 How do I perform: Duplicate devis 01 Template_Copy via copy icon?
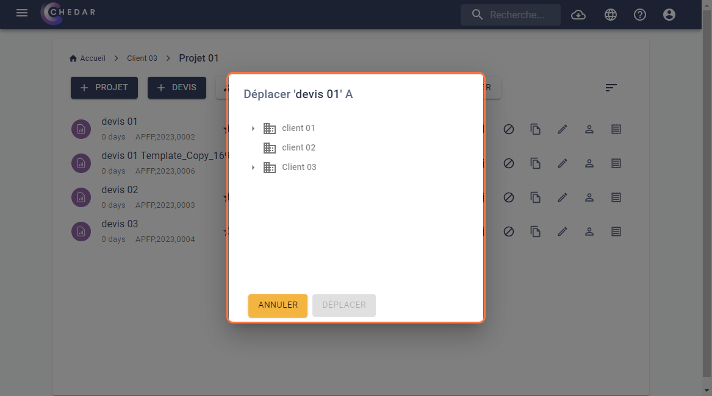click(535, 163)
